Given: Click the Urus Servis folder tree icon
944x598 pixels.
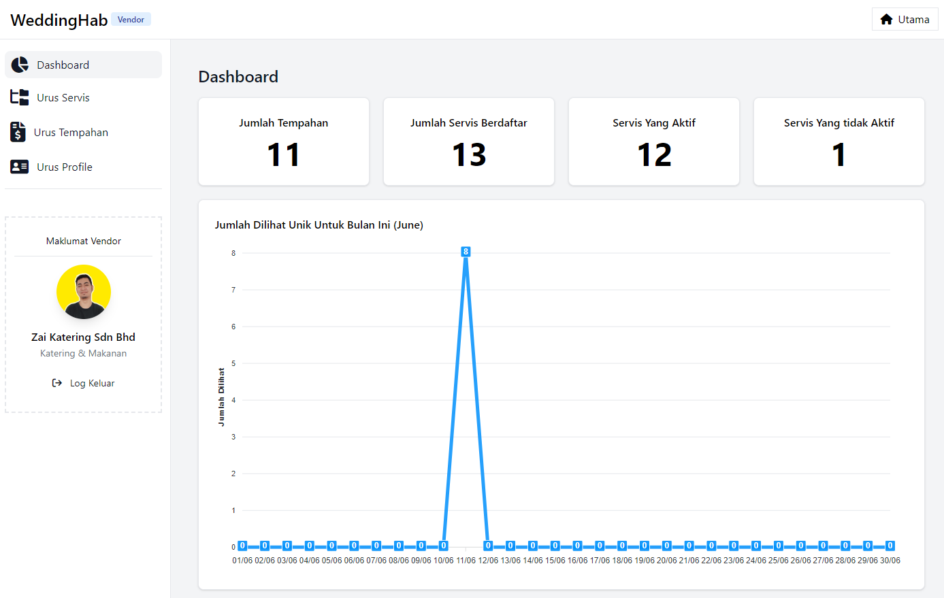Looking at the screenshot, I should [20, 97].
